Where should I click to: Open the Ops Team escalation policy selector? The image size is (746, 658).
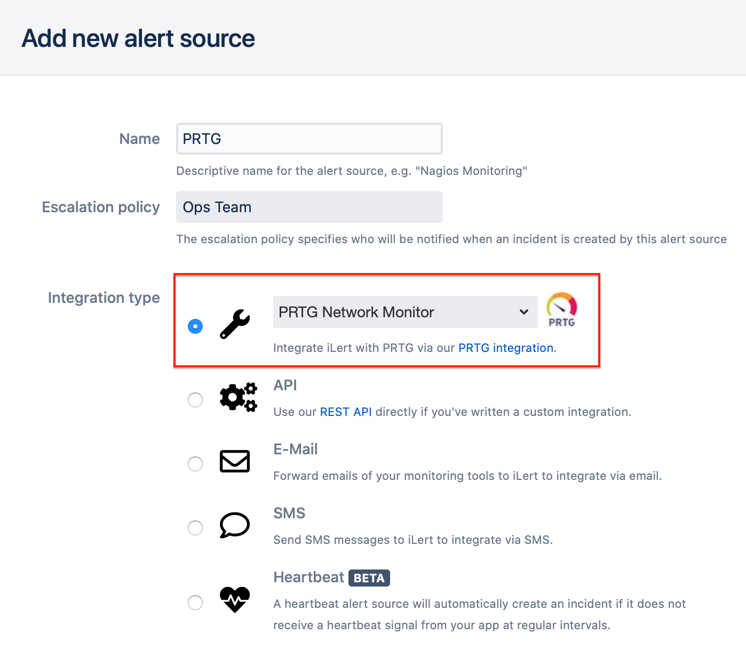[x=309, y=207]
